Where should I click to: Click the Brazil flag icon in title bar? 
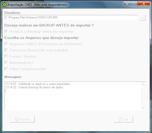4,5
